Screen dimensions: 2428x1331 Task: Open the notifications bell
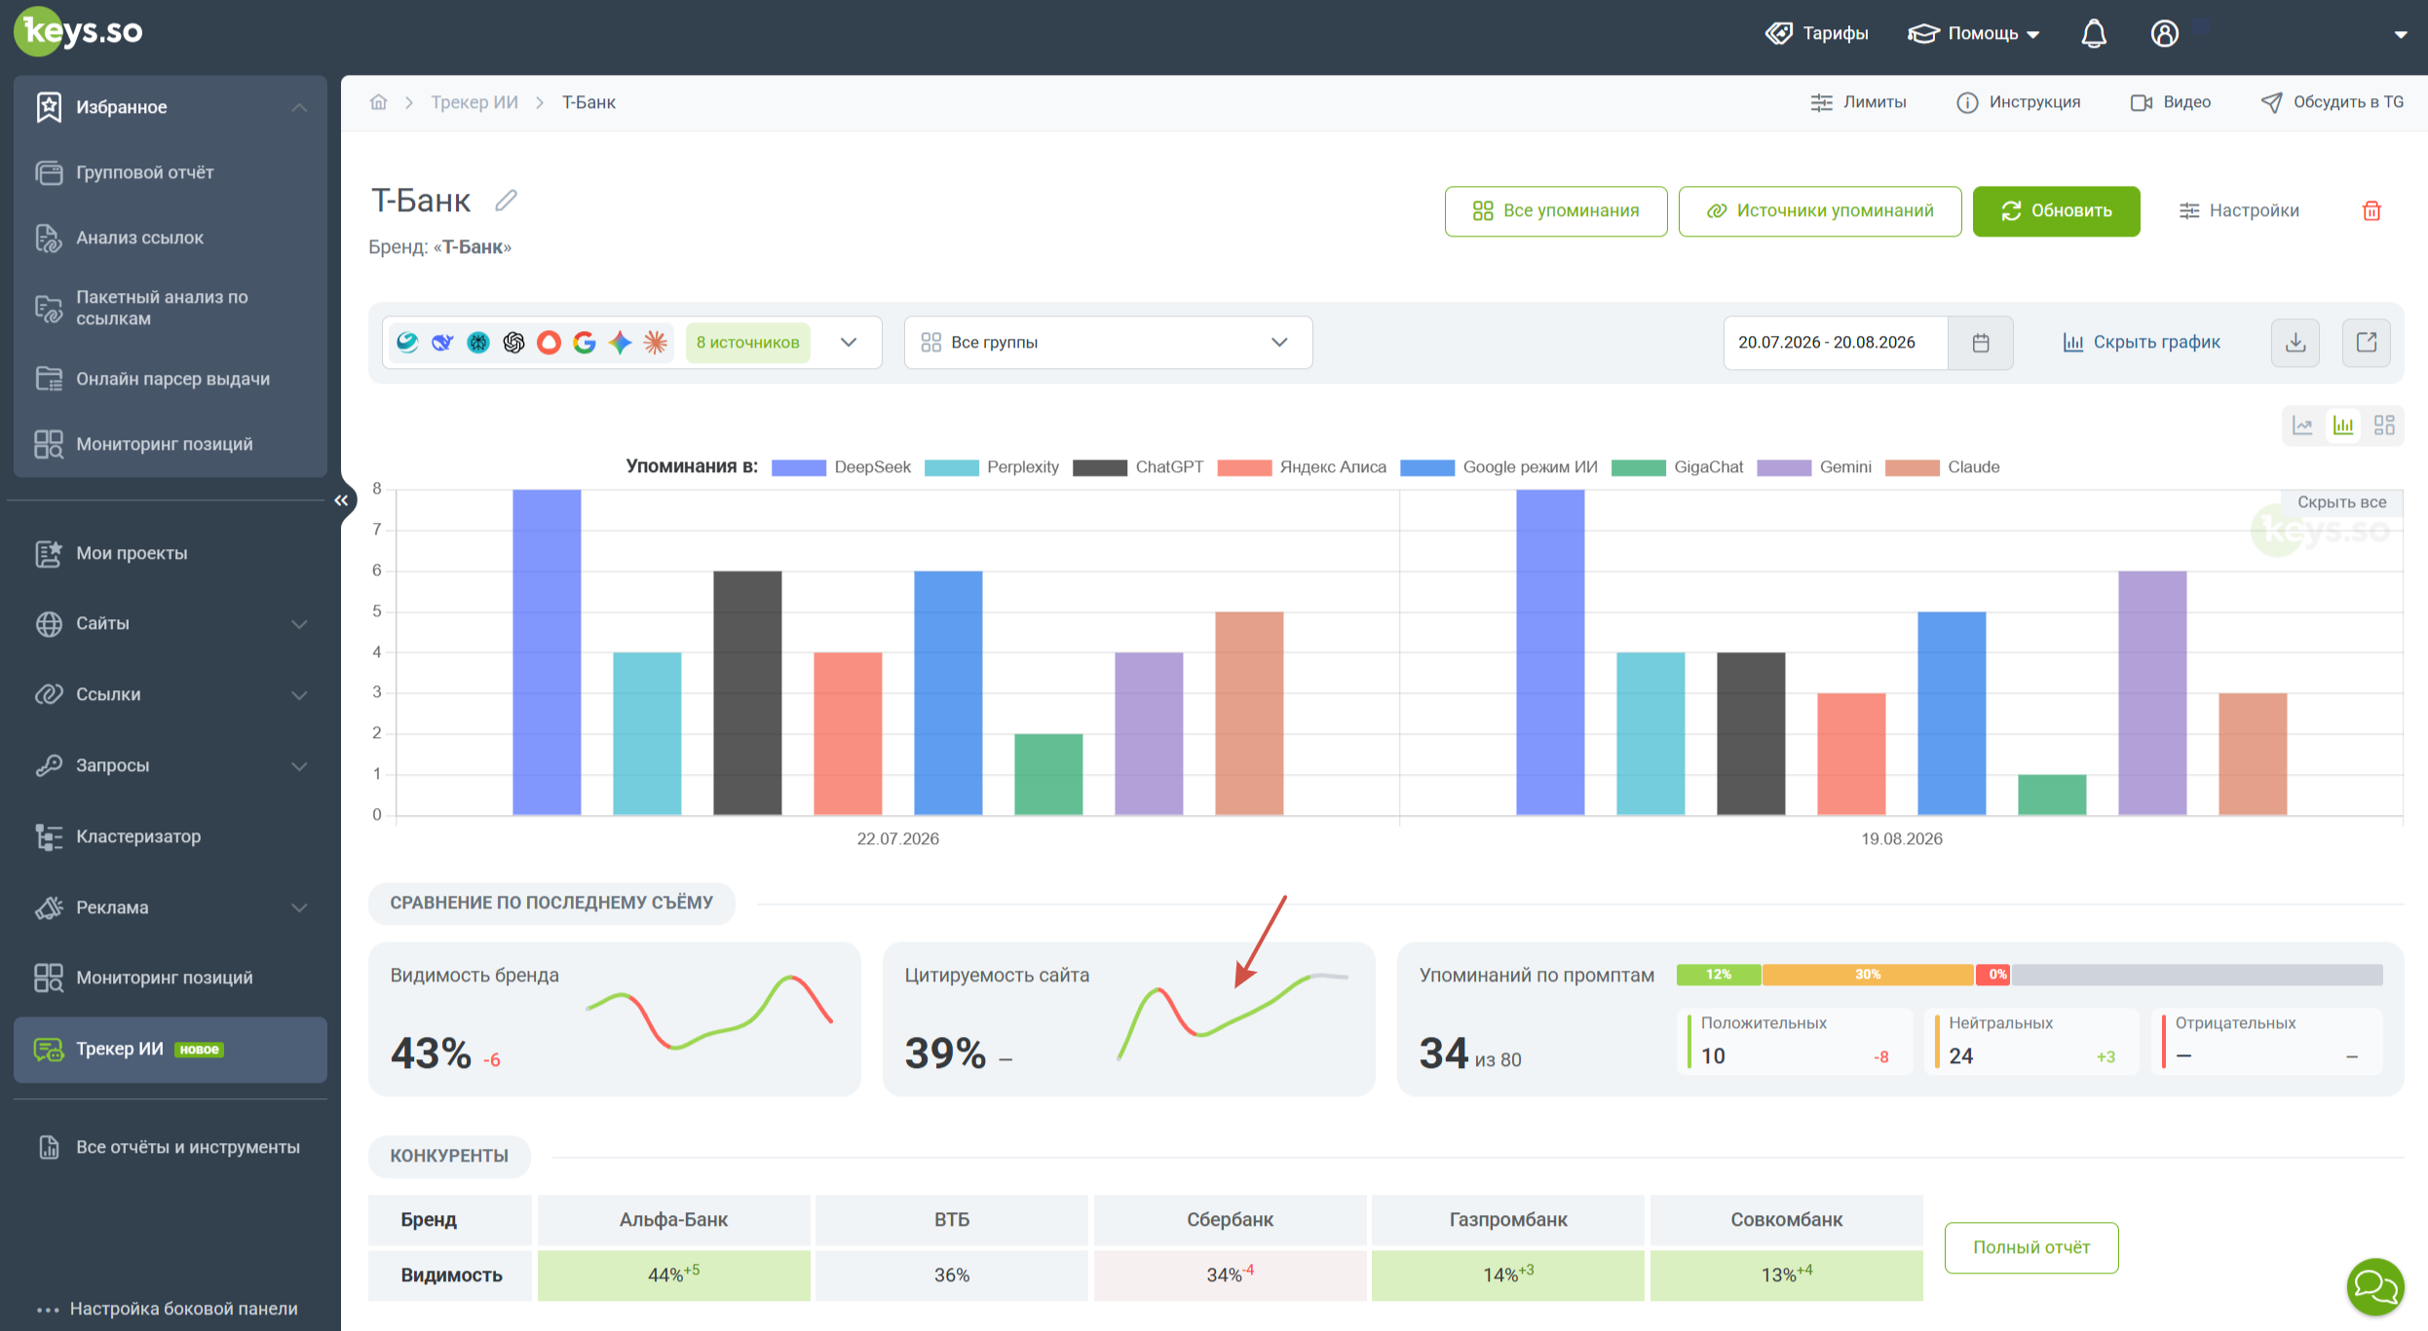[2094, 33]
